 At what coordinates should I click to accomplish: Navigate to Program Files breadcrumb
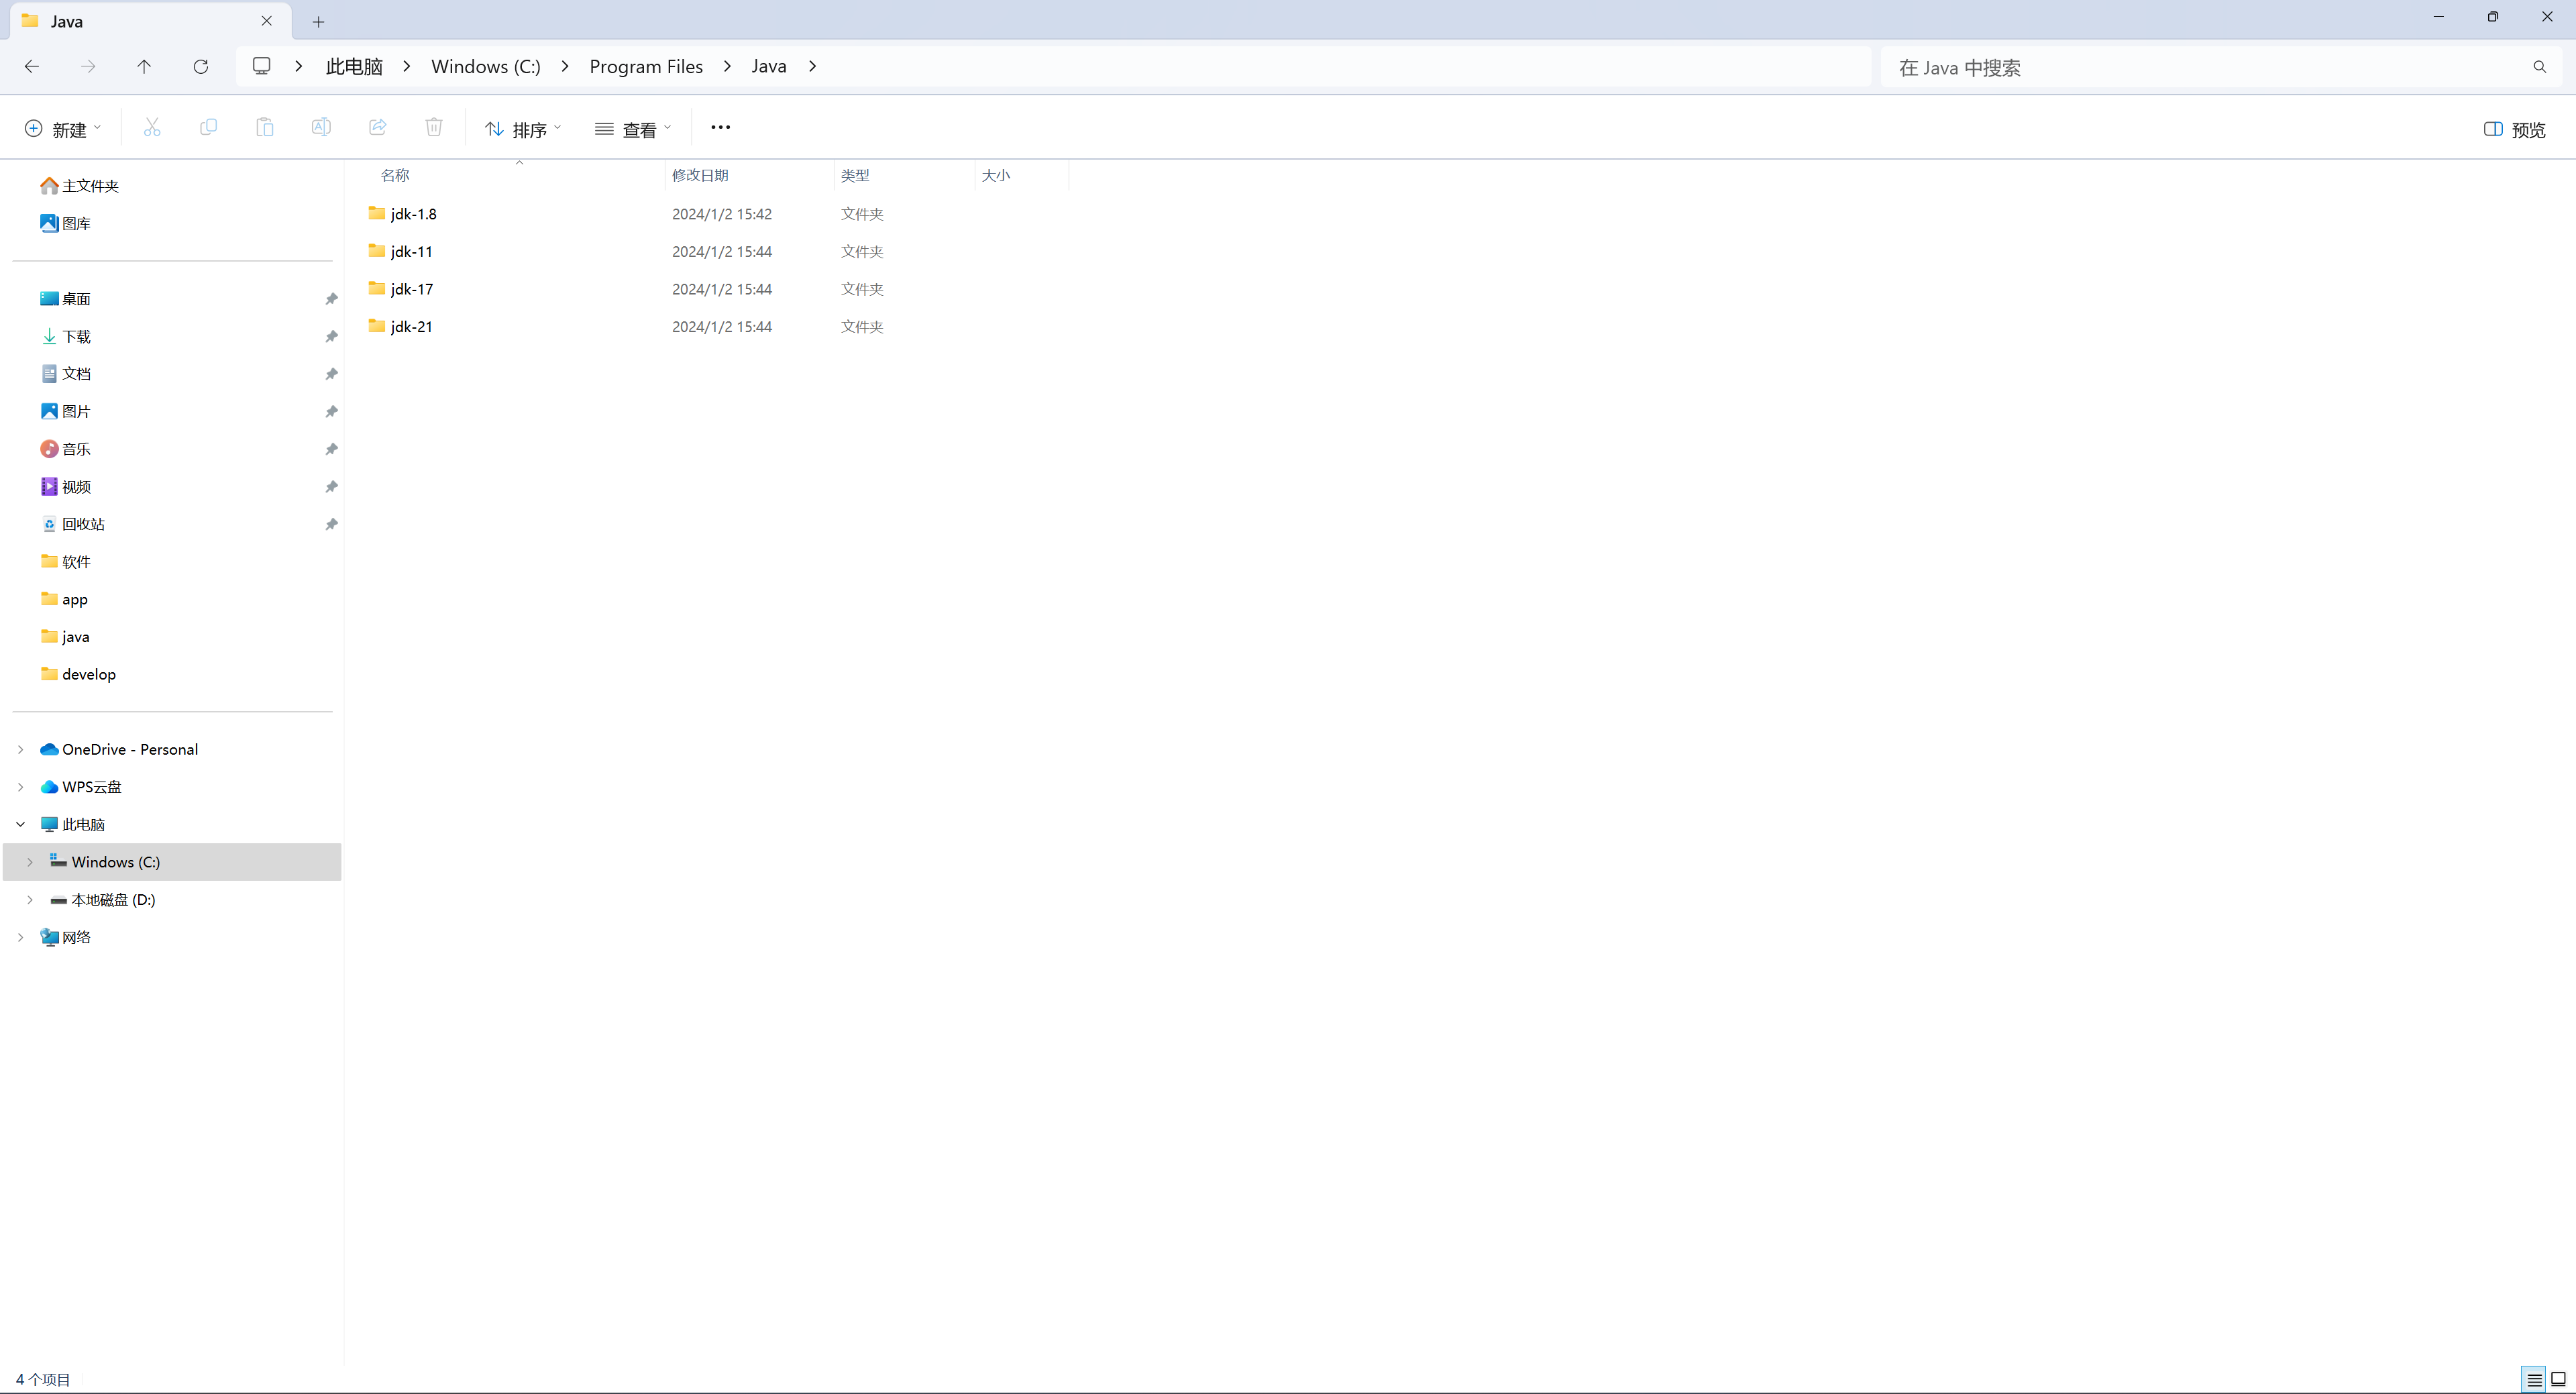pos(646,66)
